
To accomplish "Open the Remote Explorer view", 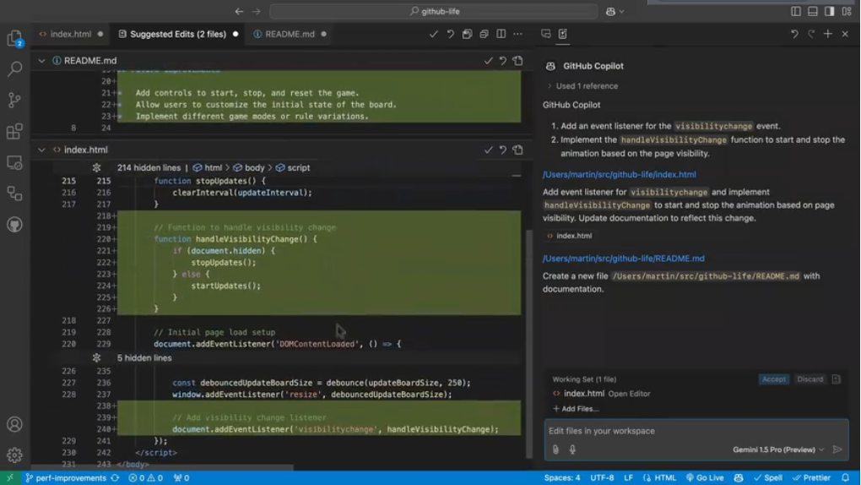I will (x=15, y=163).
